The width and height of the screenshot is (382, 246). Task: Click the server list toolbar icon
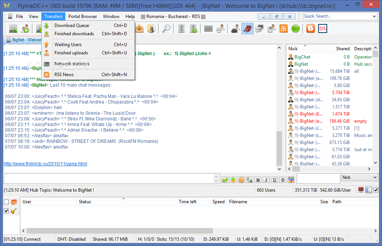(181, 29)
